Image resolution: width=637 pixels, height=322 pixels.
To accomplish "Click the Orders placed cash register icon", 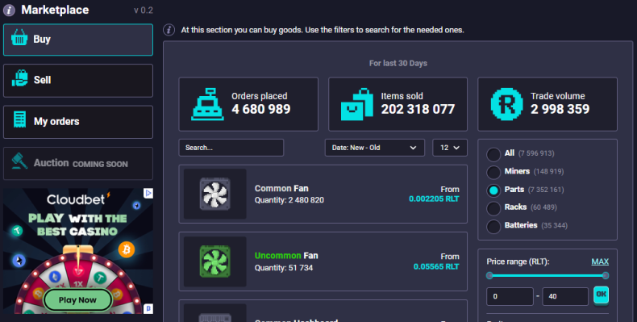I will [x=207, y=104].
